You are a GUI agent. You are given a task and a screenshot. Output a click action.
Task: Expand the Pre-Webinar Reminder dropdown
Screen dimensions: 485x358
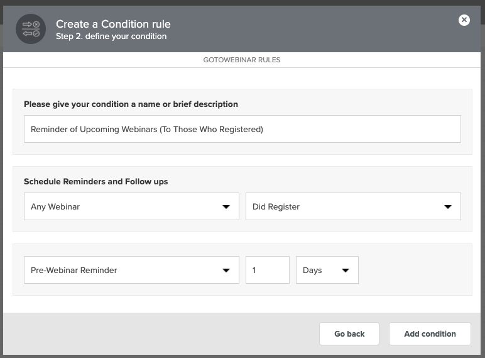tap(131, 270)
